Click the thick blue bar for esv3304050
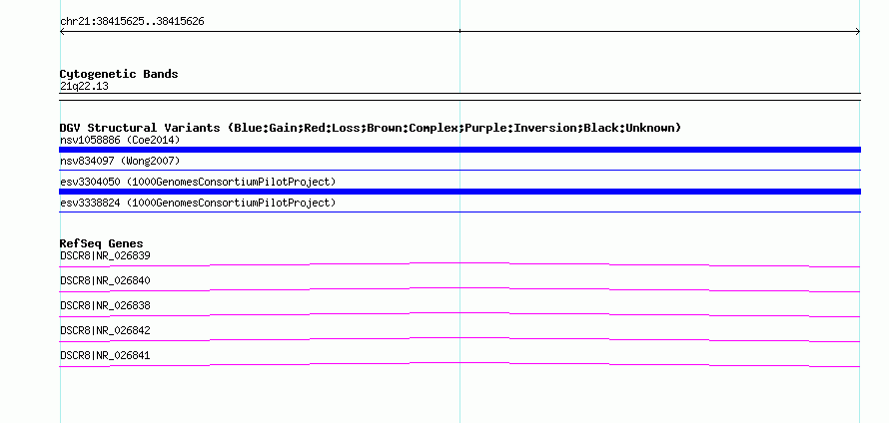The width and height of the screenshot is (889, 423). pyautogui.click(x=459, y=192)
